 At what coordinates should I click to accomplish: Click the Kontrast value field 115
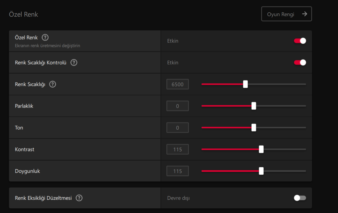[177, 149]
